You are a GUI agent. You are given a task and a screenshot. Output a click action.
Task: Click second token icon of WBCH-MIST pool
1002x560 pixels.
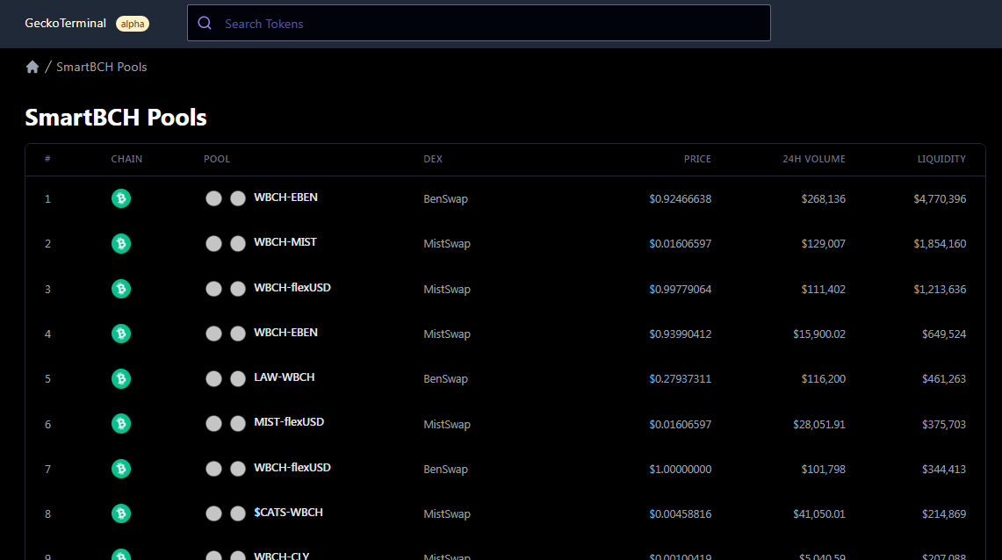click(x=238, y=243)
